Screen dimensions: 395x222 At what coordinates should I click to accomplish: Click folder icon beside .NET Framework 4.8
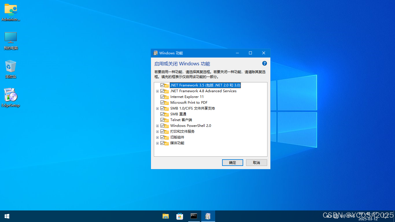pyautogui.click(x=167, y=91)
